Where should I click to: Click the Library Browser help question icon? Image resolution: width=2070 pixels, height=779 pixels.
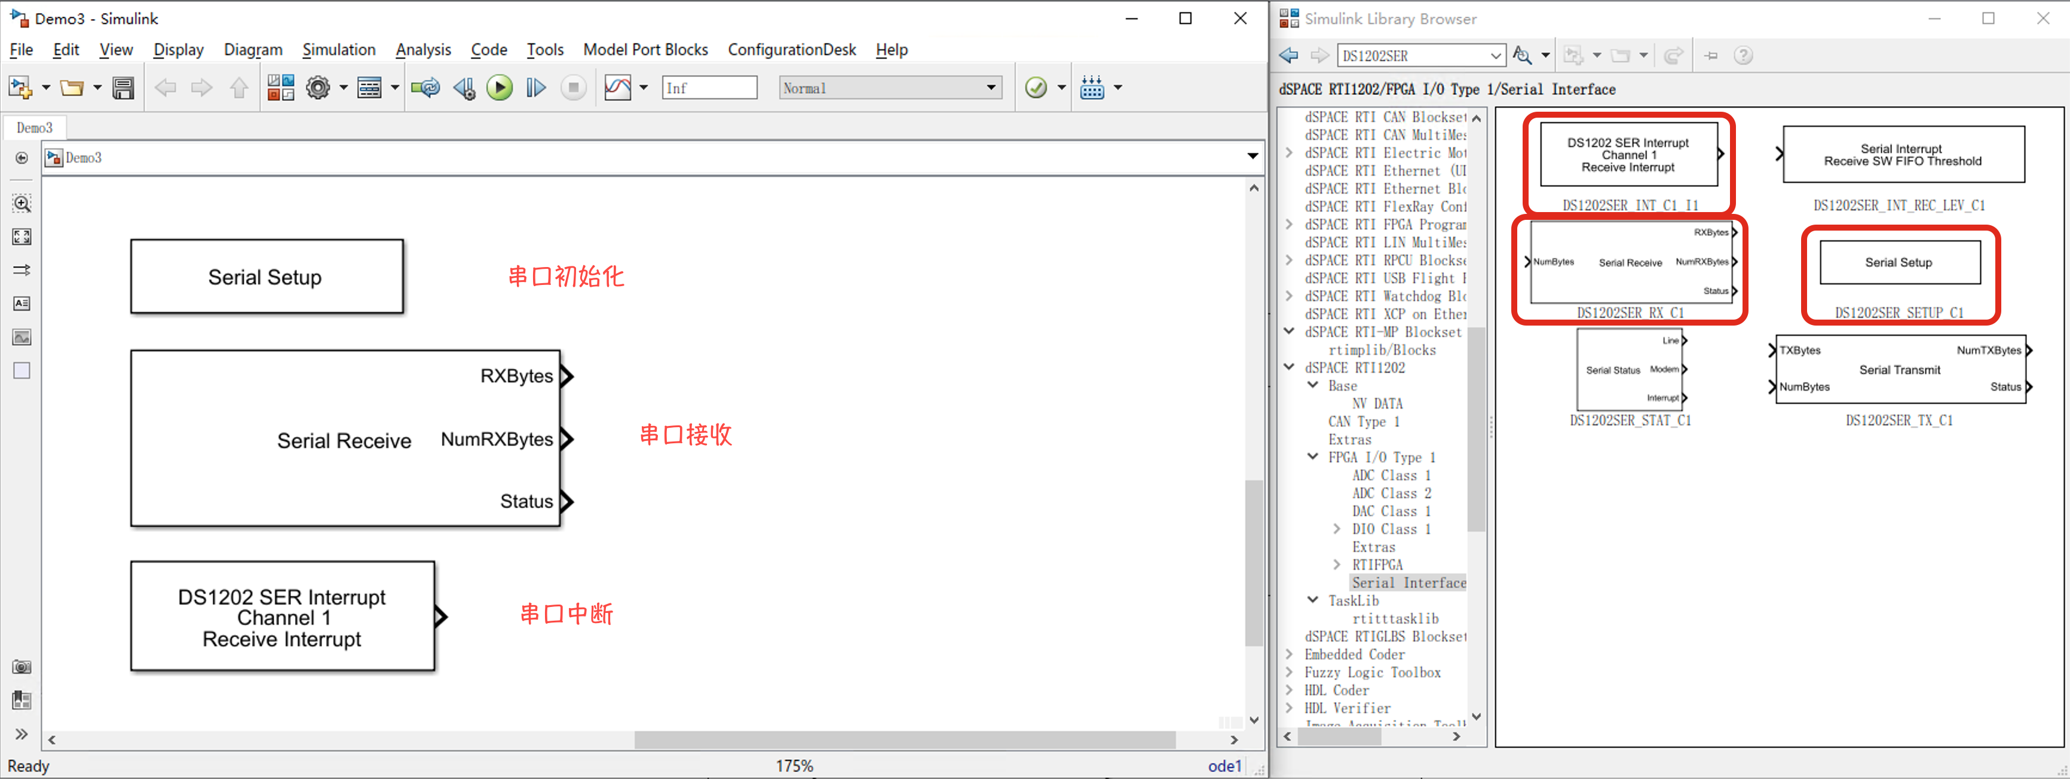click(1743, 56)
